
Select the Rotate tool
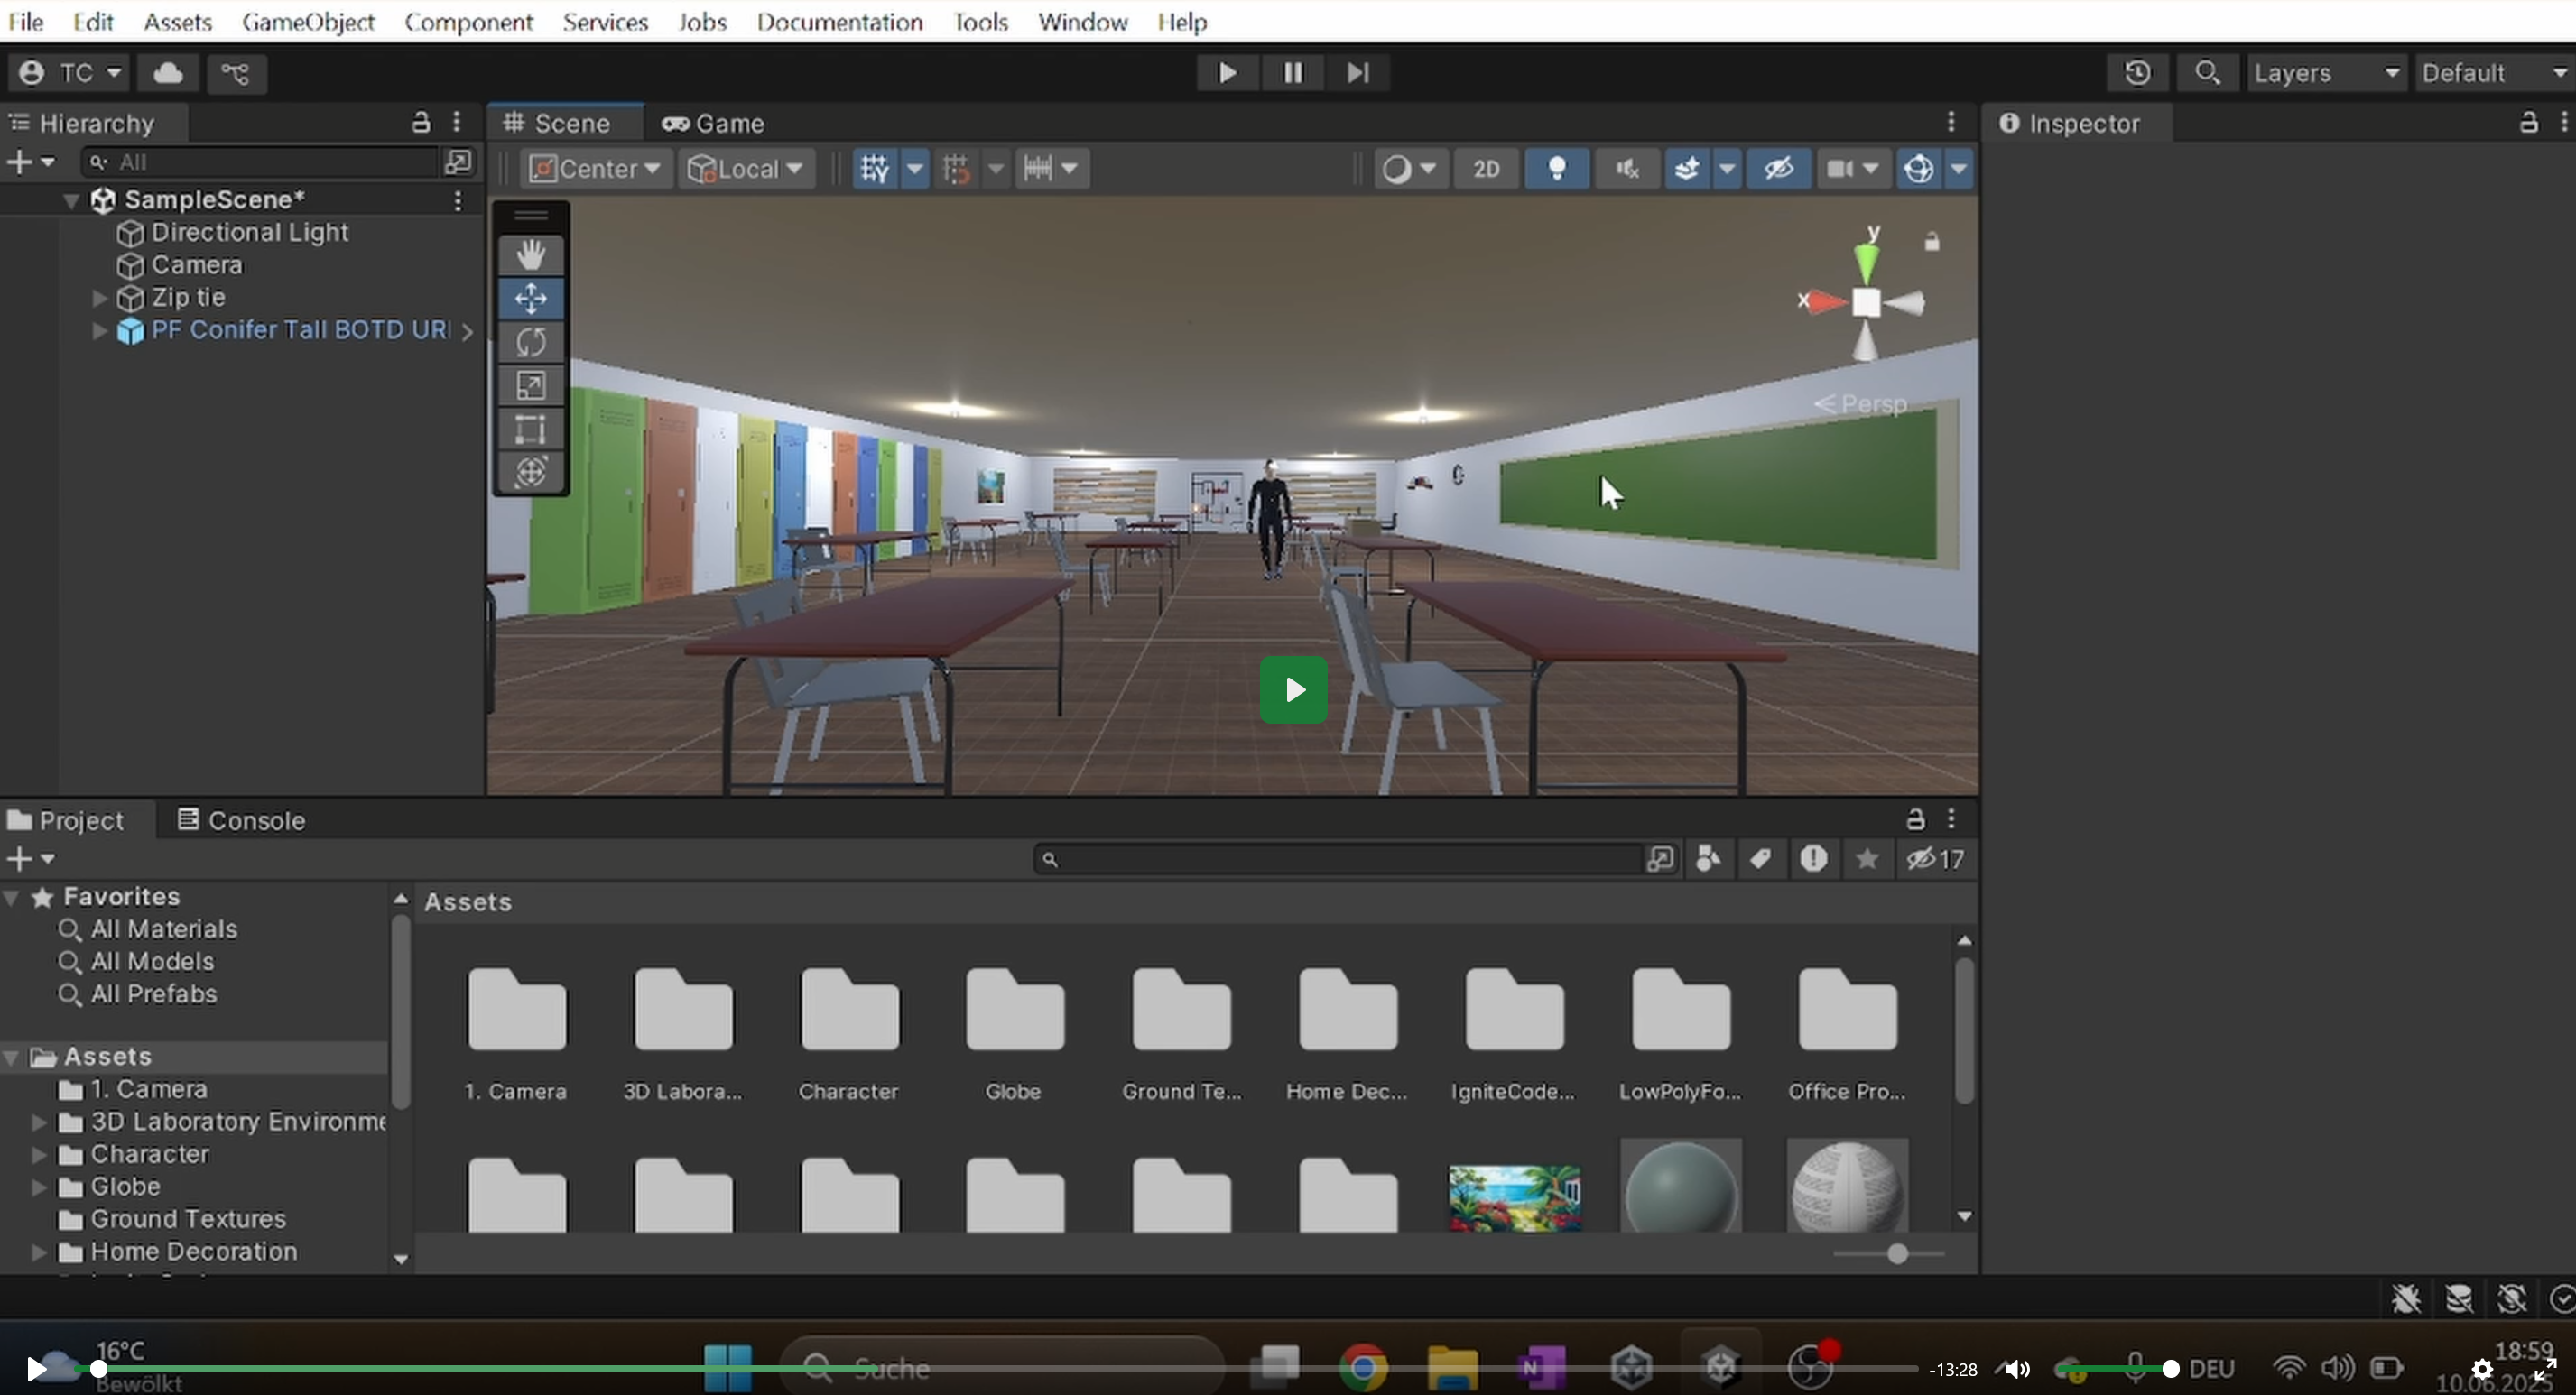click(x=531, y=342)
